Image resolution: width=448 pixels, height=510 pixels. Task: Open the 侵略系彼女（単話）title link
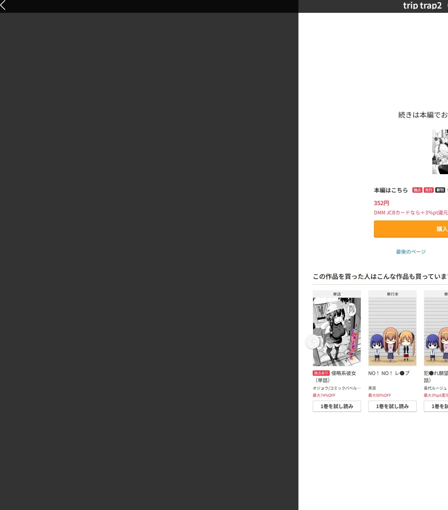335,376
